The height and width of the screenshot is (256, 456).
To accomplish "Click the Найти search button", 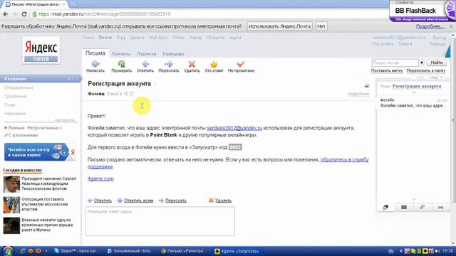I will [437, 63].
